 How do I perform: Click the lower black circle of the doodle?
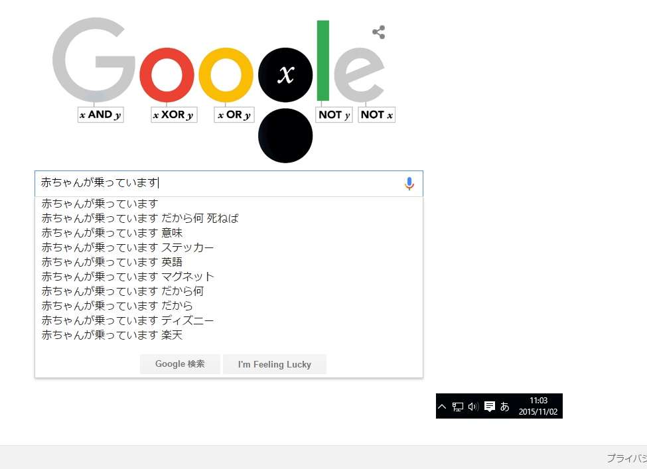point(285,136)
